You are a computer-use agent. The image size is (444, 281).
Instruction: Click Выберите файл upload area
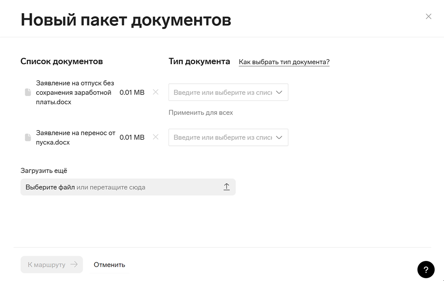pyautogui.click(x=128, y=187)
